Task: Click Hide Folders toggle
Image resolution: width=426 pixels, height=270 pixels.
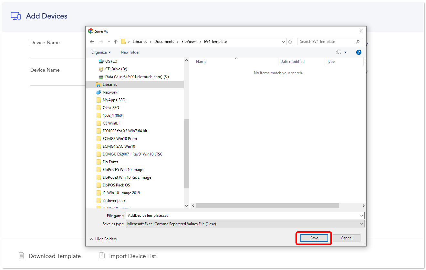Action: coord(103,239)
